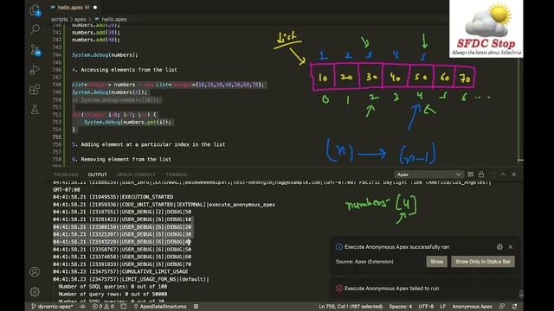The width and height of the screenshot is (554, 311).
Task: Click line 758 Removing element comment
Action: tap(121, 159)
